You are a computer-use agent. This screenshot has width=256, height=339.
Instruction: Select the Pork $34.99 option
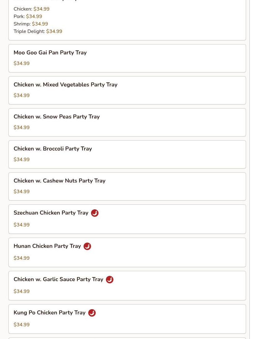[x=28, y=16]
